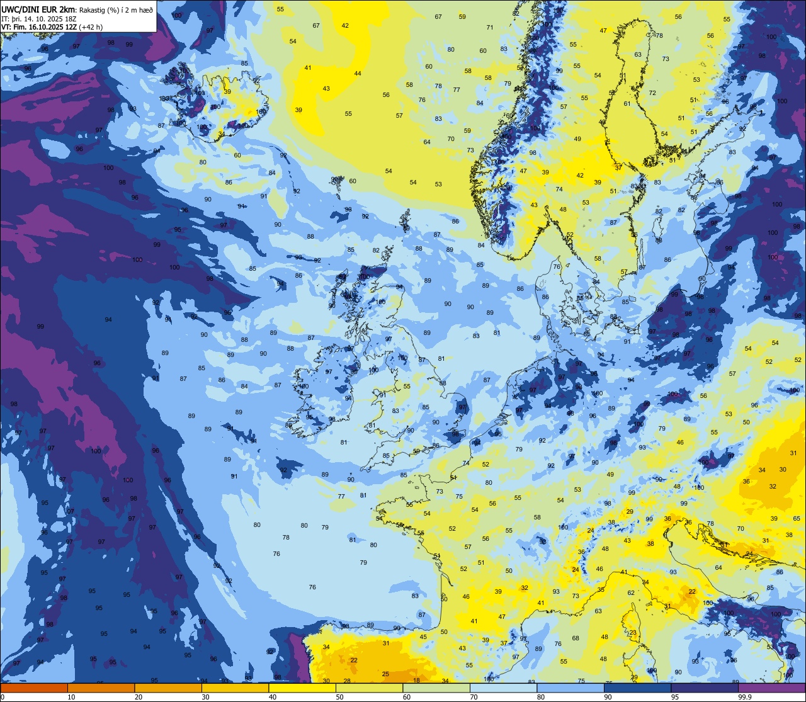Select the parameter label Rakastig (%) í 2 m hæð

[x=117, y=9]
